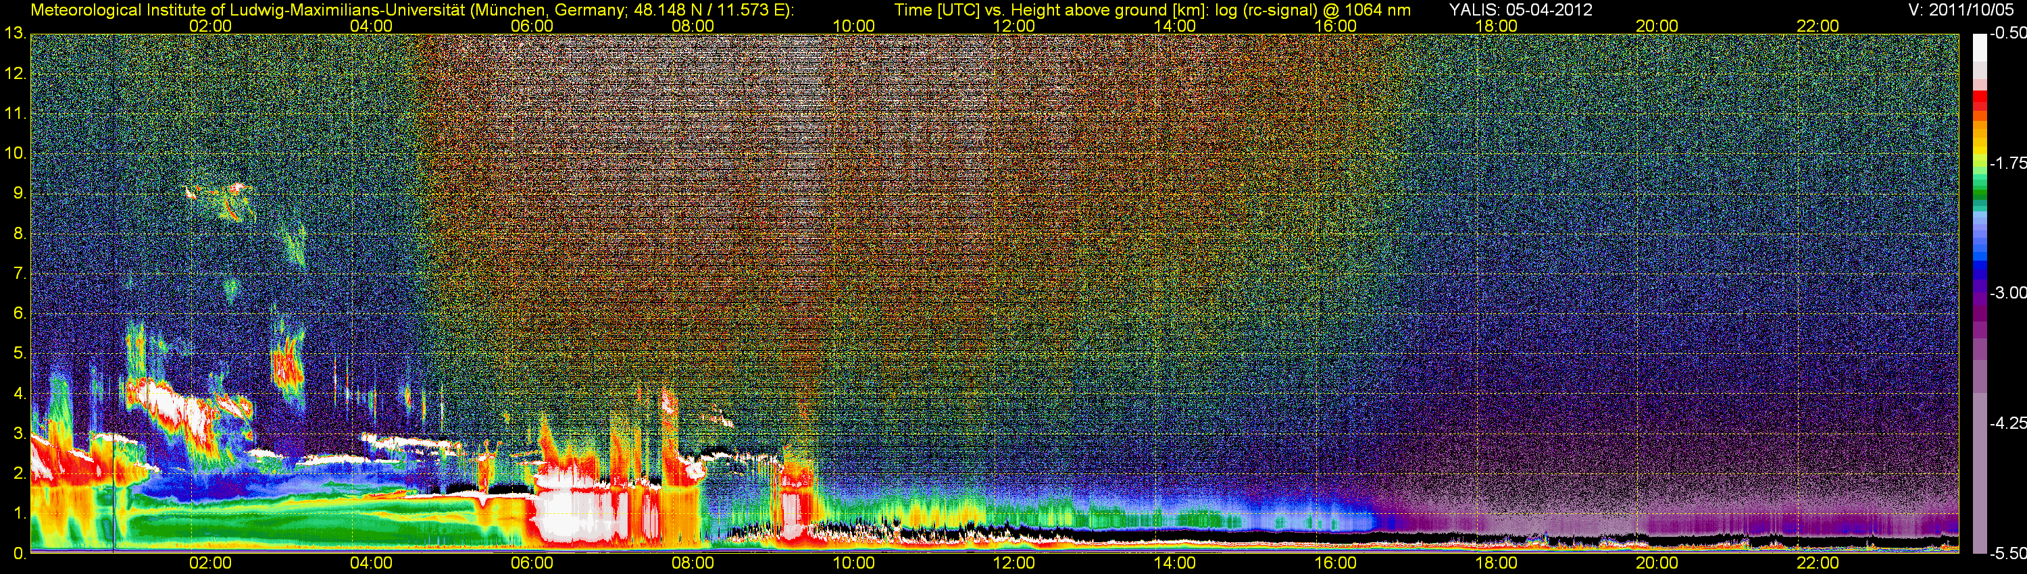The width and height of the screenshot is (2027, 574).
Task: Click the 11 km height axis label
Action: click(15, 114)
